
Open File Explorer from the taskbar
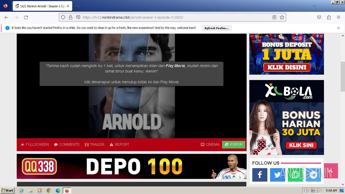point(30,190)
